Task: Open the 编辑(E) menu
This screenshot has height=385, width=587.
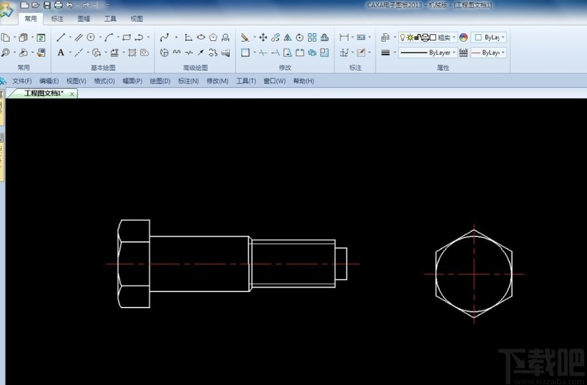Action: point(49,81)
